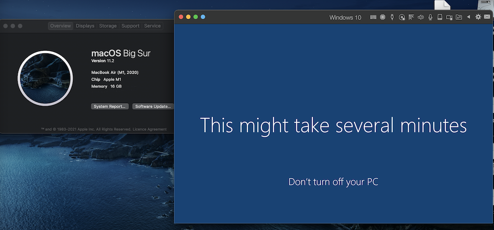The height and width of the screenshot is (230, 494).
Task: Click the 'macOS Big Sur' heading
Action: click(121, 53)
